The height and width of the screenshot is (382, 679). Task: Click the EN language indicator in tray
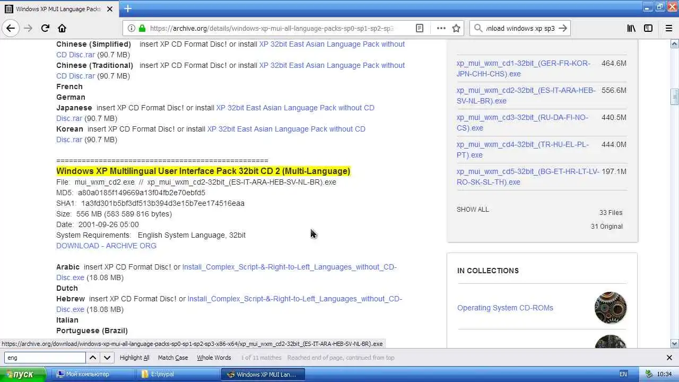click(x=623, y=374)
